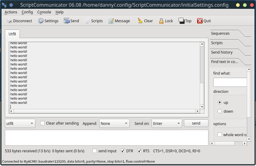256x166 pixels.
Task: Click the window pin circle in title bar
Action: 11,5
